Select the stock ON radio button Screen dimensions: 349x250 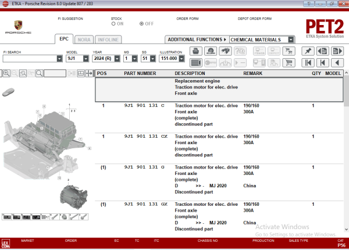[113, 24]
